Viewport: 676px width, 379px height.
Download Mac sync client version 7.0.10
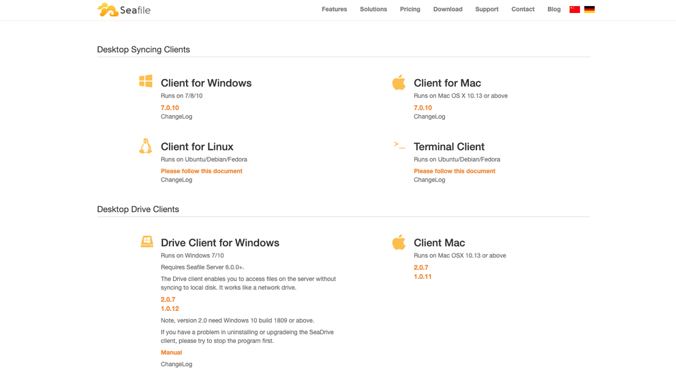[422, 108]
